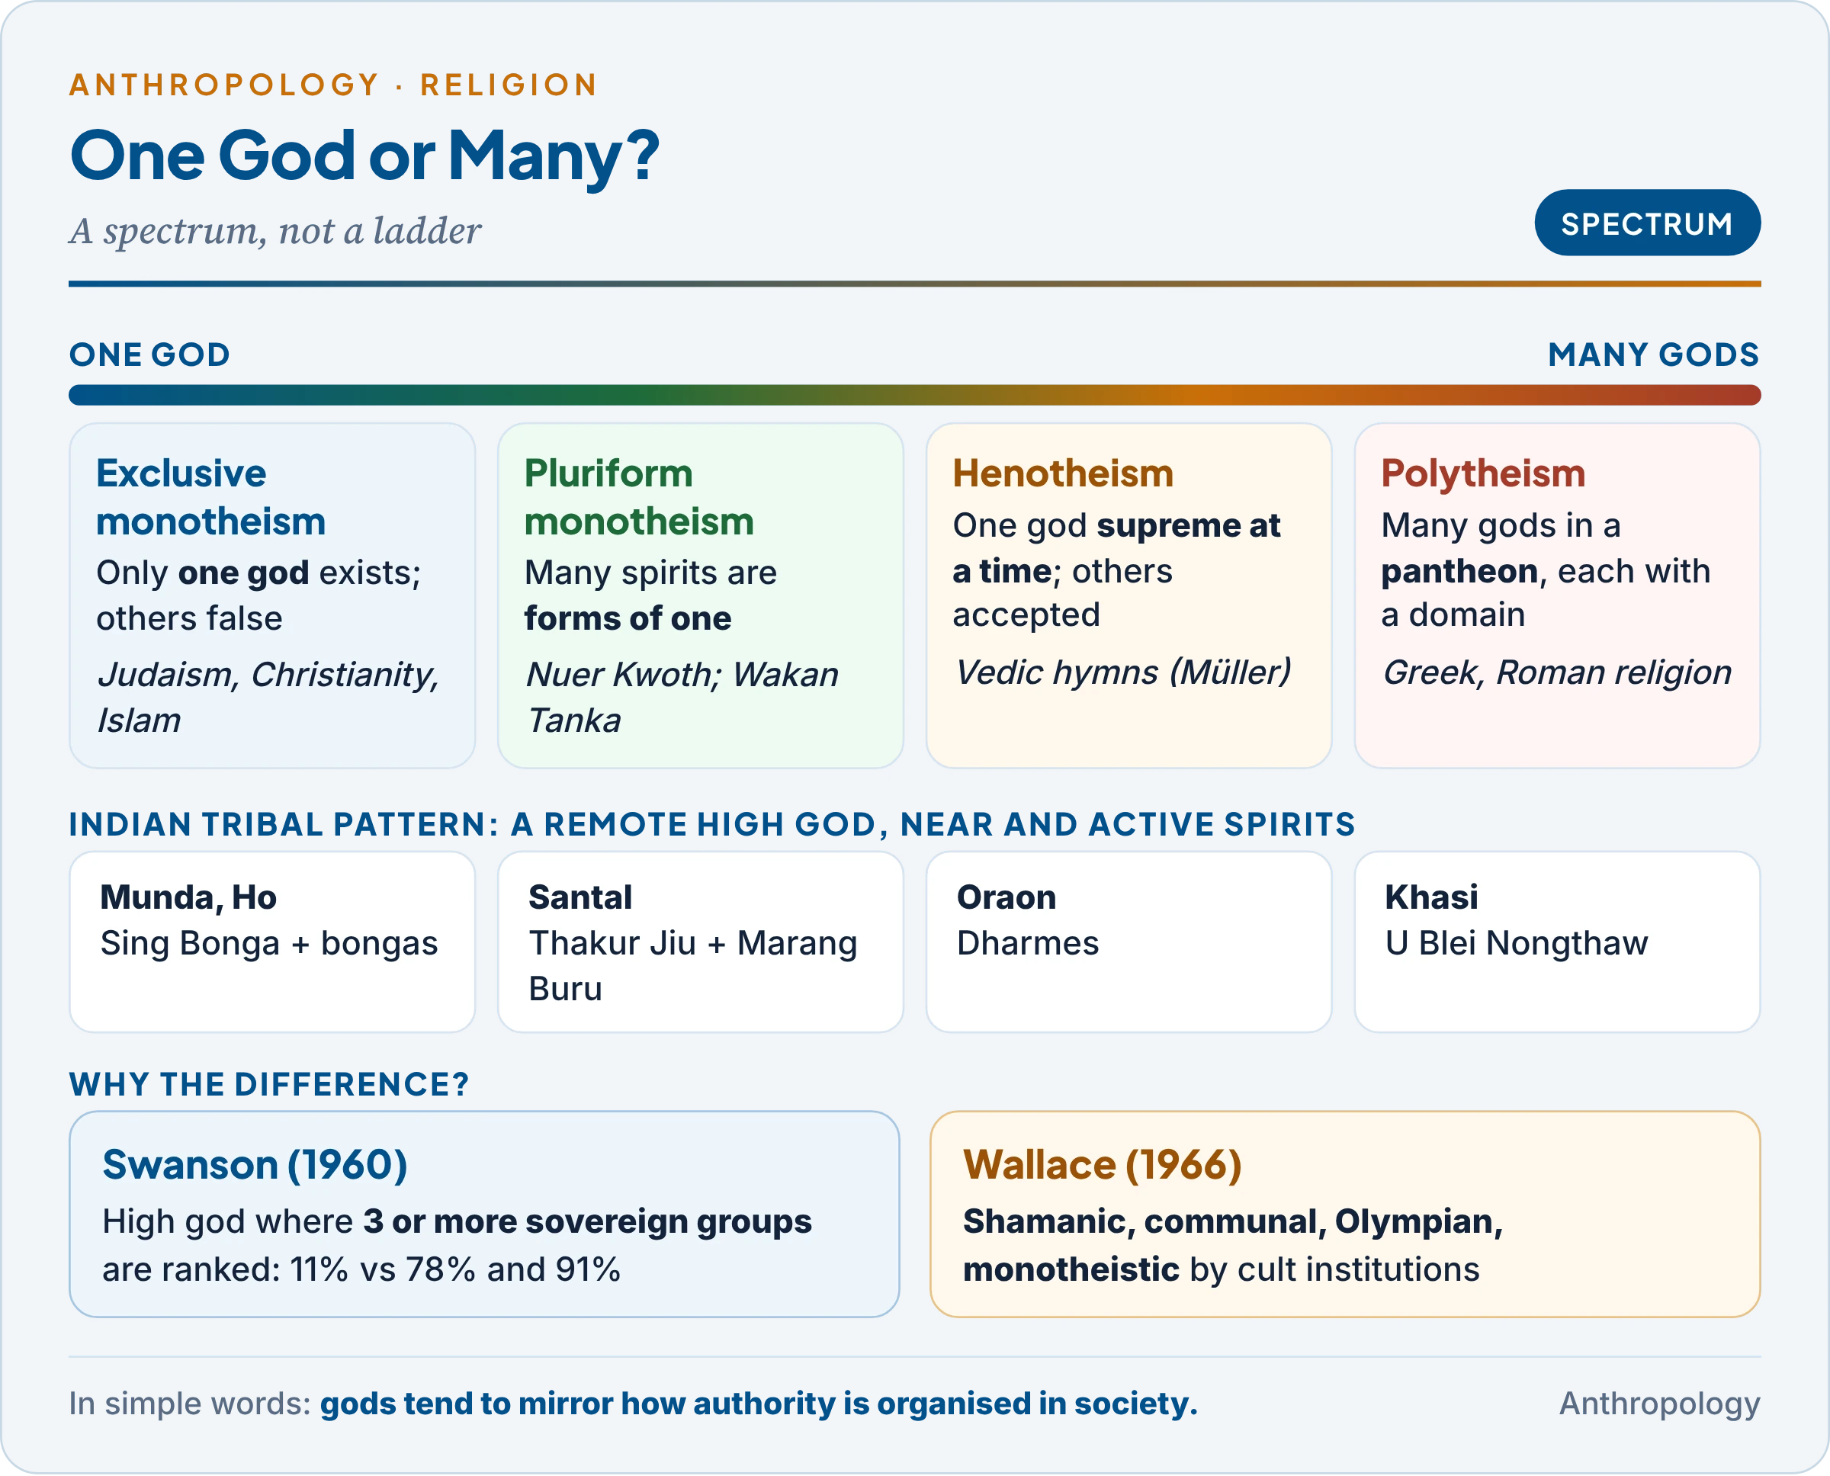1830x1476 pixels.
Task: Click the subtitle 'A spectrum, not a ladder'
Action: click(x=275, y=231)
